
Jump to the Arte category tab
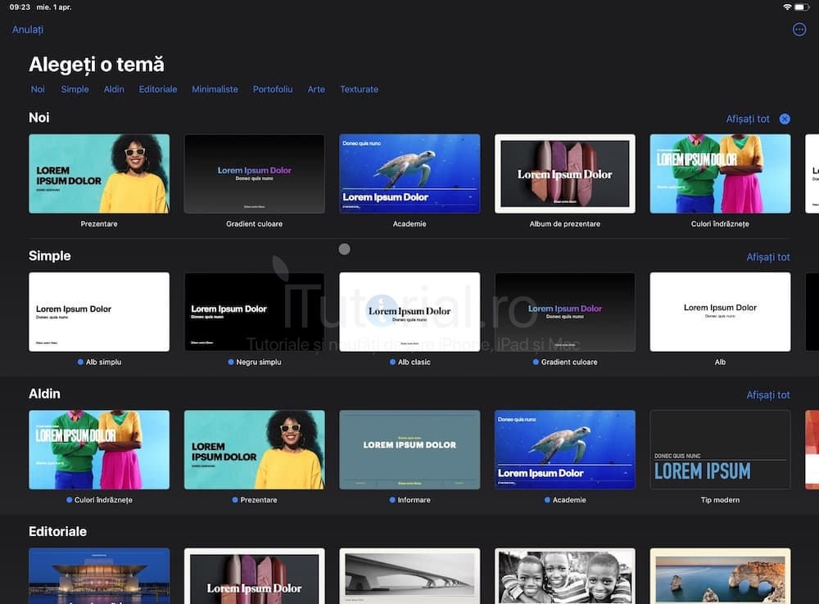tap(316, 89)
